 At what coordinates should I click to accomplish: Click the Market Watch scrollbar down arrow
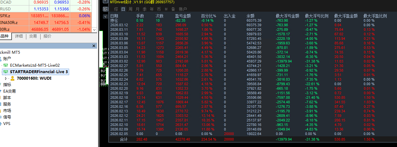coord(94,29)
